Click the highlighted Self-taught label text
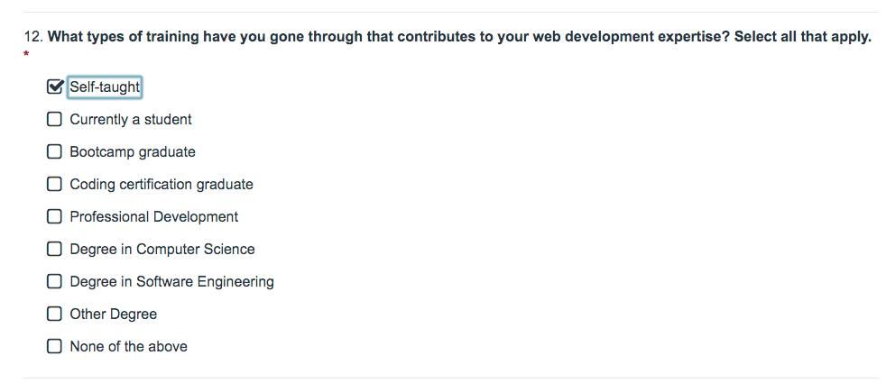This screenshot has height=383, width=886. pos(105,87)
